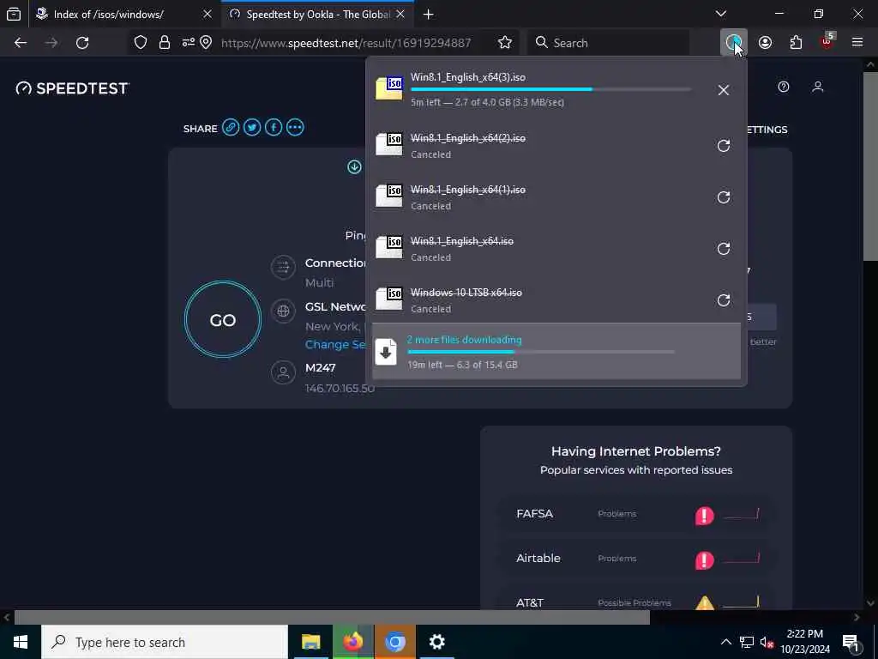Open the Firefox account icon
This screenshot has height=659, width=878.
point(765,43)
